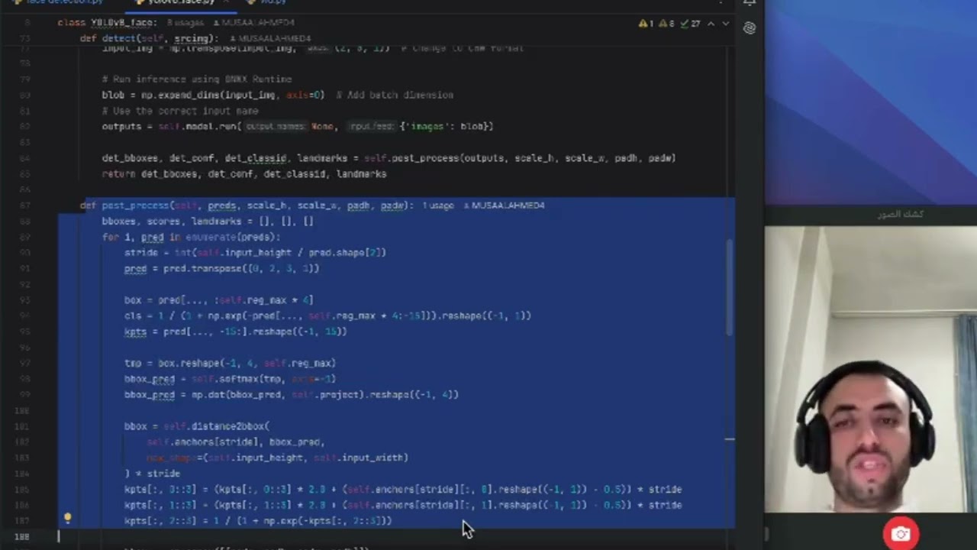
Task: Click the 'outputs = self.model.run' code line
Action: coord(298,127)
